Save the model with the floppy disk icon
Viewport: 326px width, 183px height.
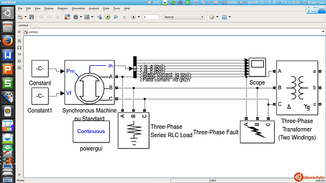31,17
